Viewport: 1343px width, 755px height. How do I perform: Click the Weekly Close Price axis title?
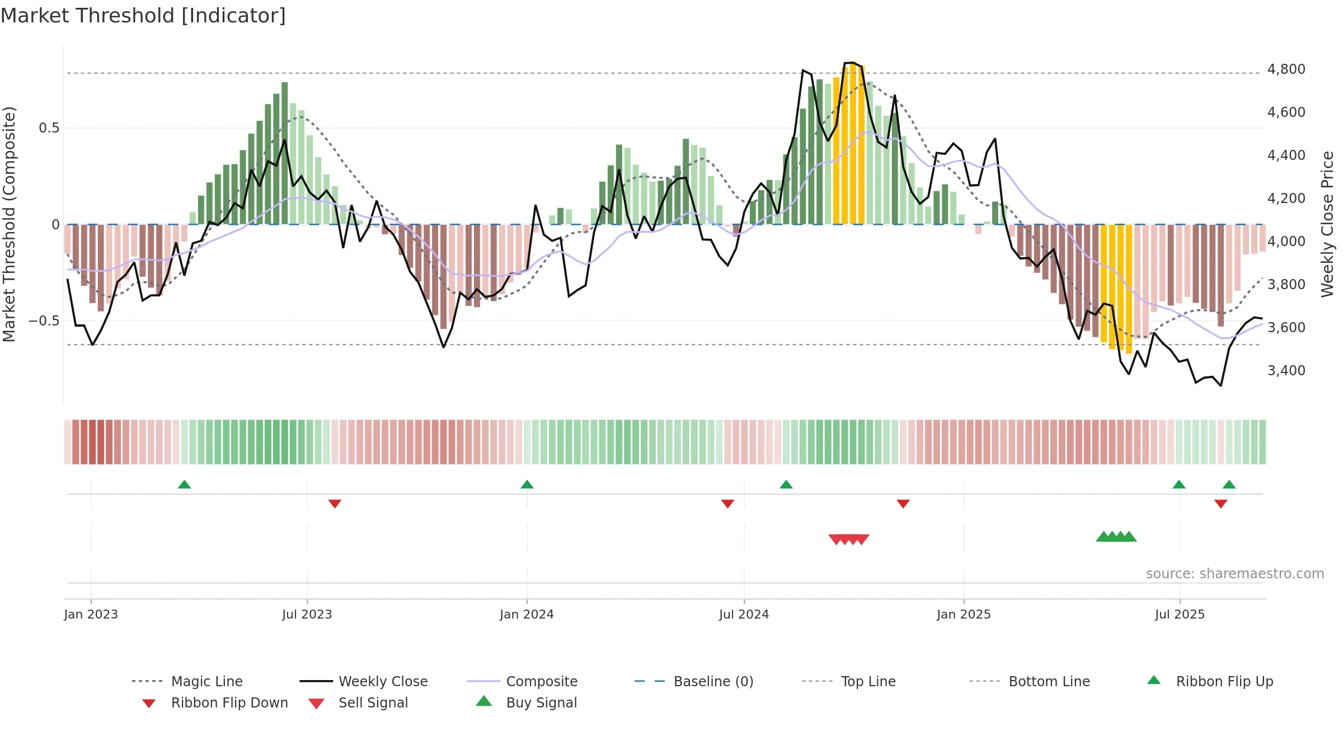pos(1327,224)
